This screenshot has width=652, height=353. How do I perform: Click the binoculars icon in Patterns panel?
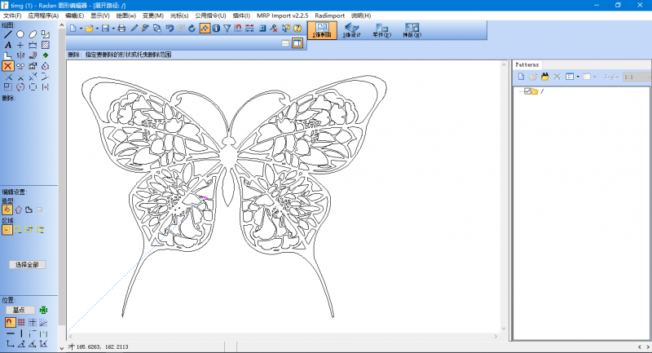545,77
